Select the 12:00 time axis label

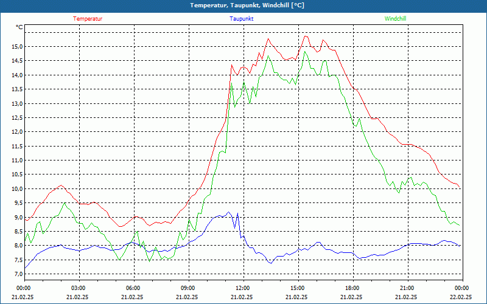243,288
